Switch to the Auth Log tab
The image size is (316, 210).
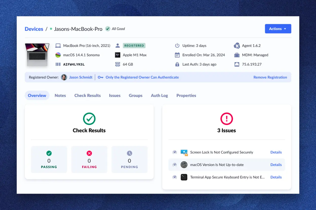[x=159, y=95]
